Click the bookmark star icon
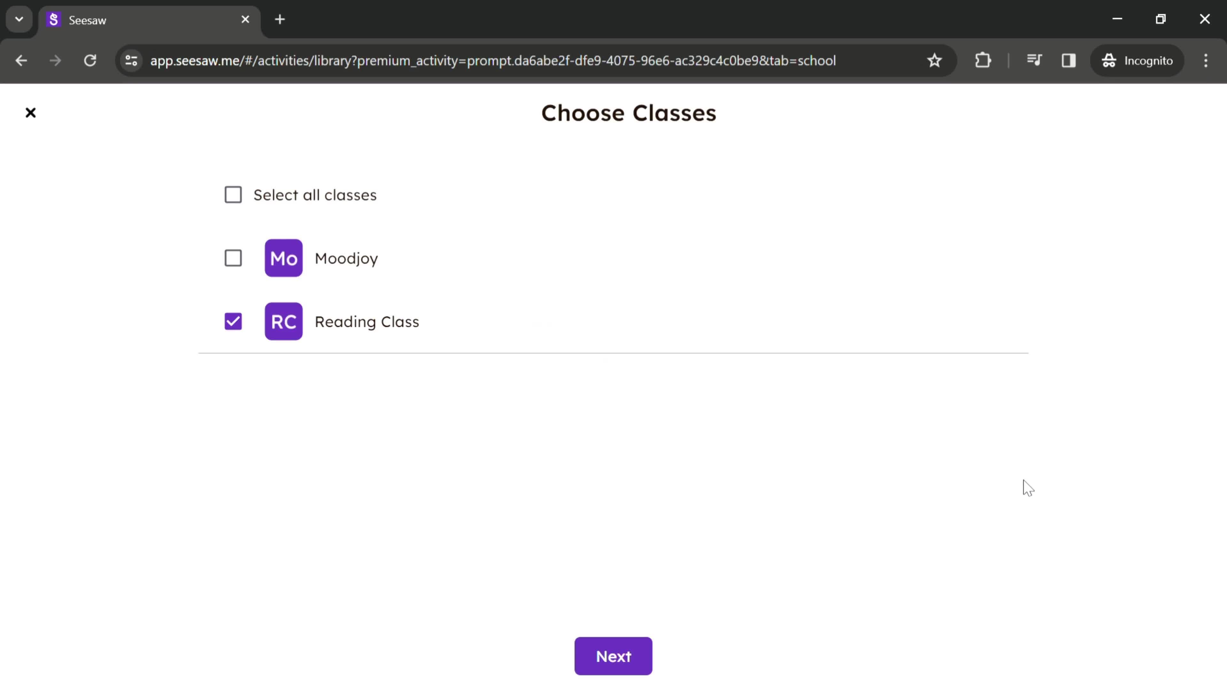 [935, 60]
